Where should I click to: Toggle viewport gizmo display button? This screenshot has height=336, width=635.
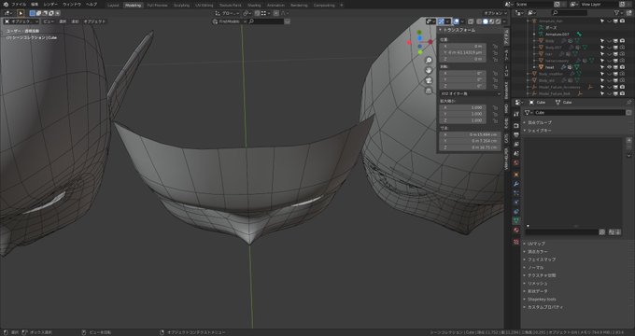click(441, 21)
